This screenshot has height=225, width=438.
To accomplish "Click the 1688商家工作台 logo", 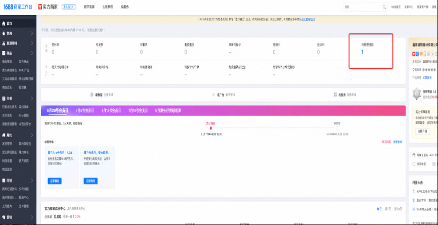I will coord(18,7).
